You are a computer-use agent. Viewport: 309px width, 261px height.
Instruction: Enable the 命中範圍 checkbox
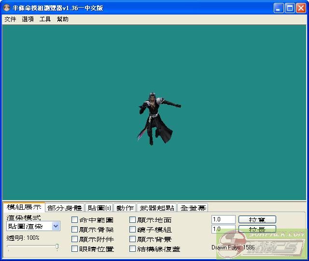75,220
